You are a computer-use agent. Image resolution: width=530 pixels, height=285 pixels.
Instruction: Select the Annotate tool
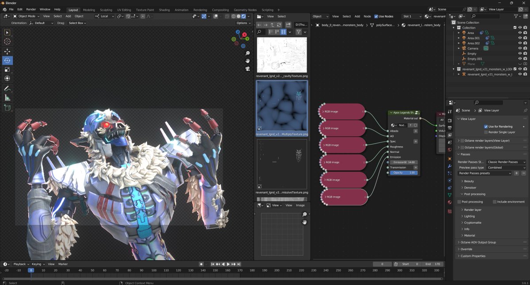coord(8,89)
